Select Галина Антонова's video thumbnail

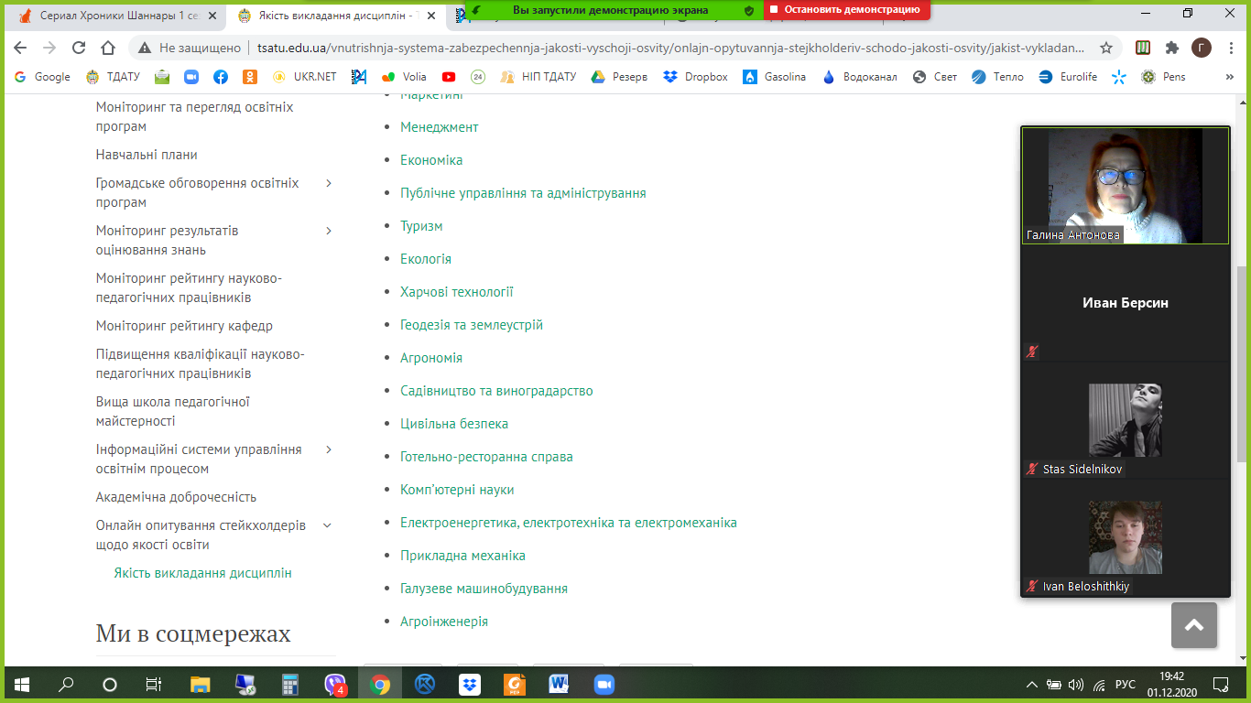(x=1125, y=186)
